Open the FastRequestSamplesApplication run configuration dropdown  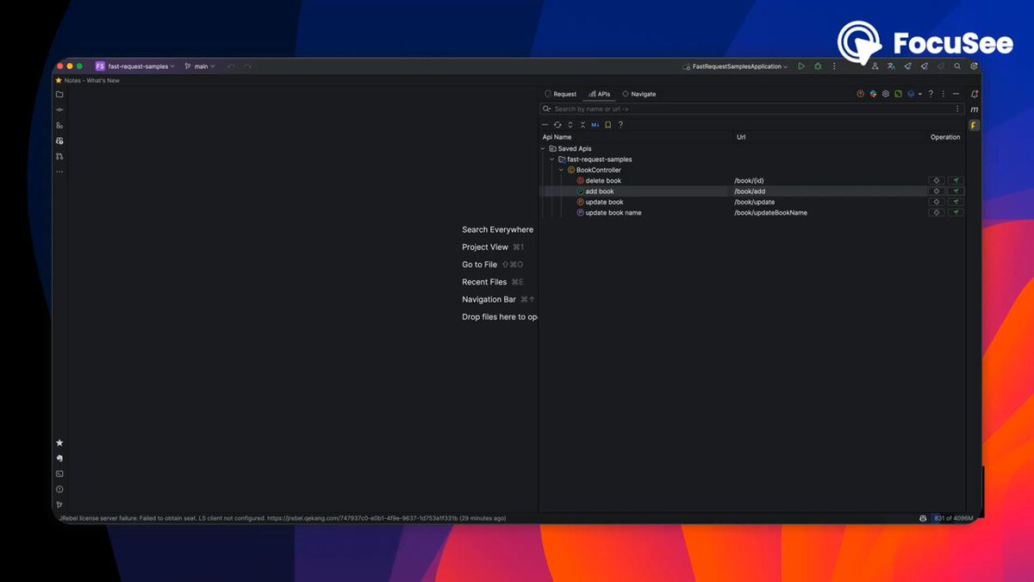[735, 66]
